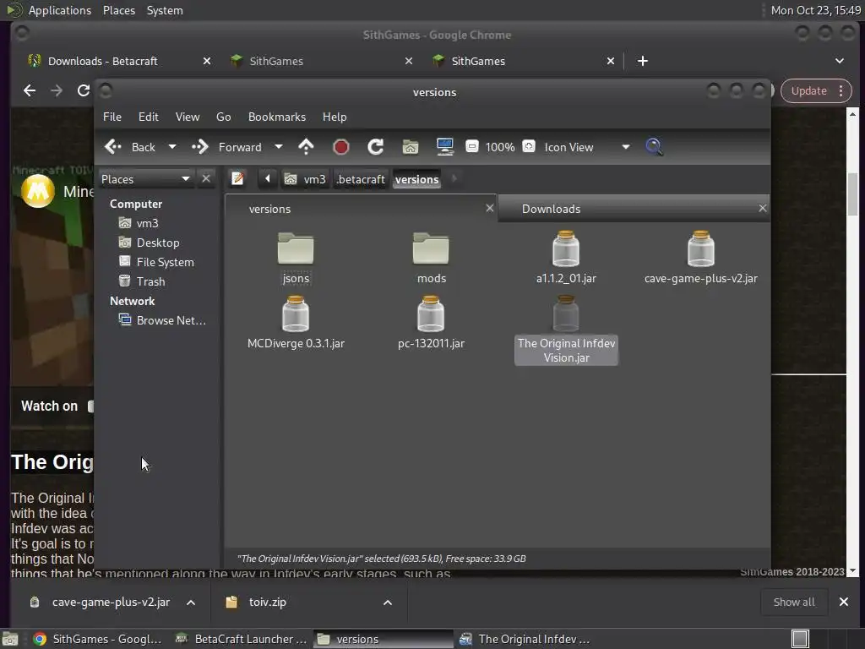Select the a1.1.2_01.jar file
865x649 pixels.
pos(566,258)
